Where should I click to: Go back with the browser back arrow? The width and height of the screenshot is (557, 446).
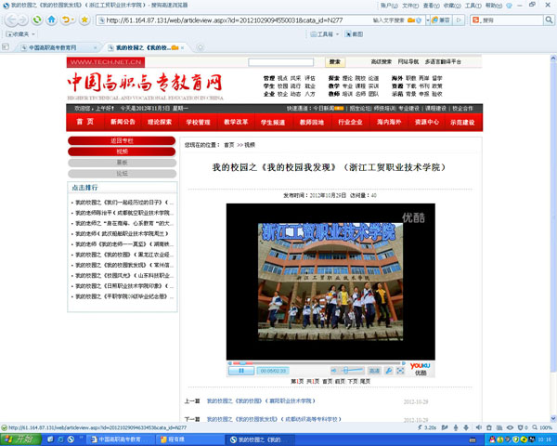click(x=12, y=20)
